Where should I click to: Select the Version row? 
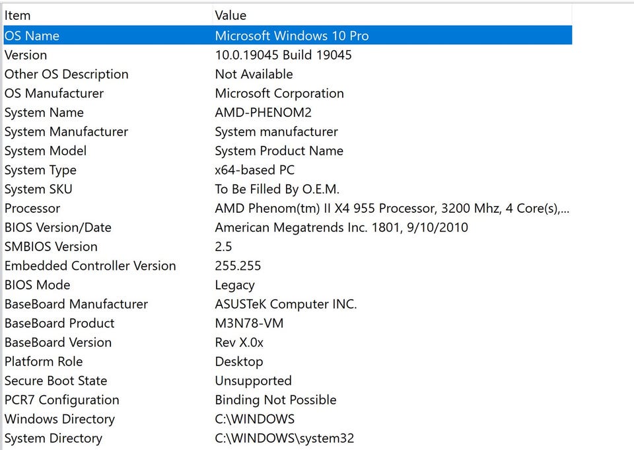(26, 55)
